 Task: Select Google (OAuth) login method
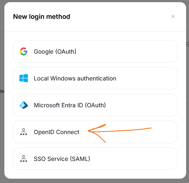pos(95,51)
